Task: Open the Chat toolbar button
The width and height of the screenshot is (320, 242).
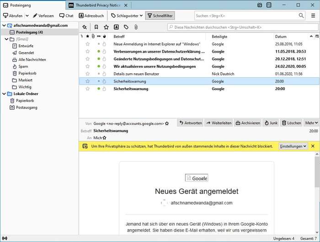Action: pos(66,16)
